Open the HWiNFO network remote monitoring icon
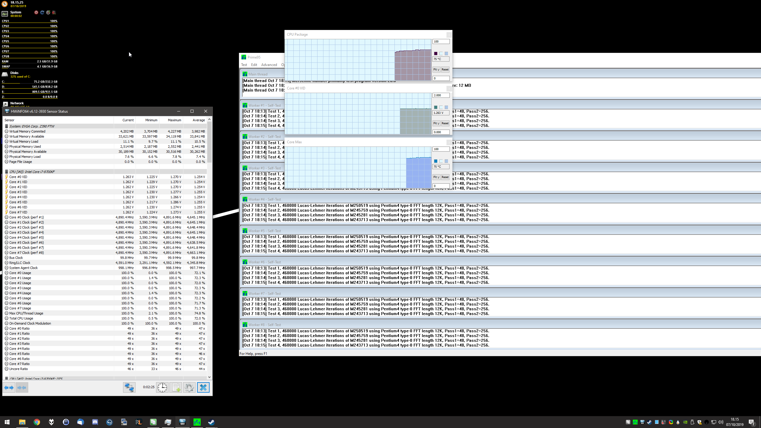 (x=129, y=388)
